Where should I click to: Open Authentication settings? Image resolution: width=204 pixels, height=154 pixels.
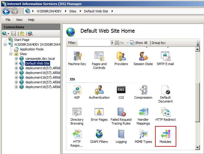(x=99, y=92)
